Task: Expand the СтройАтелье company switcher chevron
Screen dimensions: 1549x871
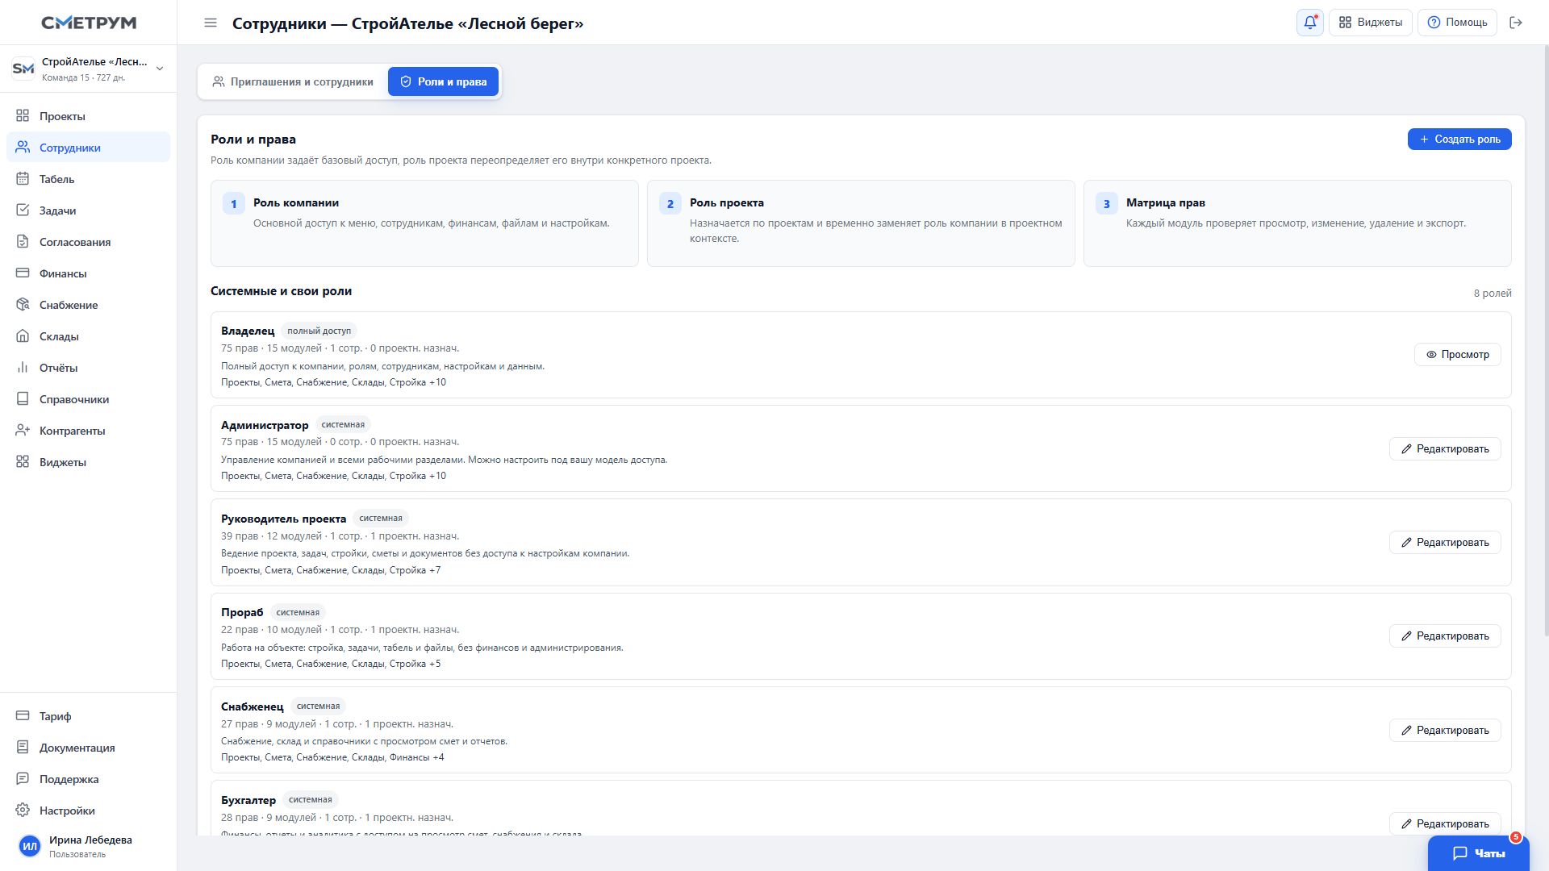Action: coord(160,69)
